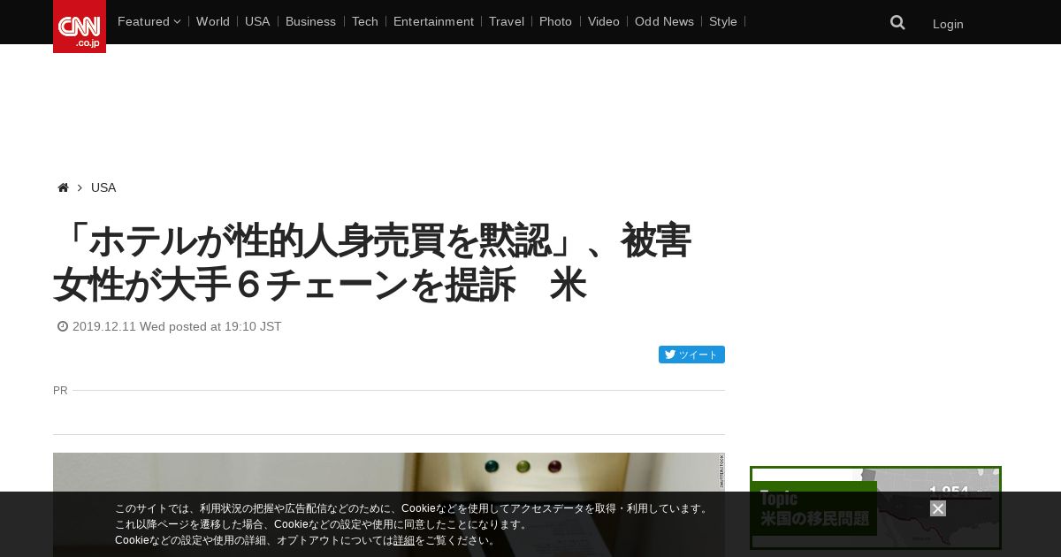The height and width of the screenshot is (557, 1061).
Task: Open the Style section
Action: click(723, 21)
